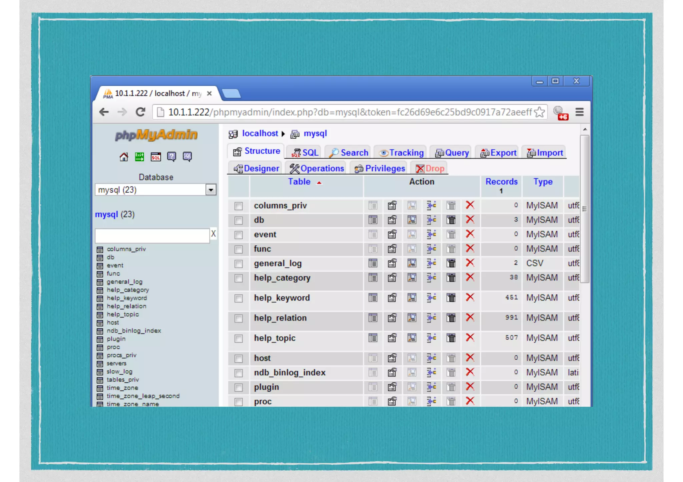Switch to the Export tab
This screenshot has width=683, height=482.
(499, 153)
